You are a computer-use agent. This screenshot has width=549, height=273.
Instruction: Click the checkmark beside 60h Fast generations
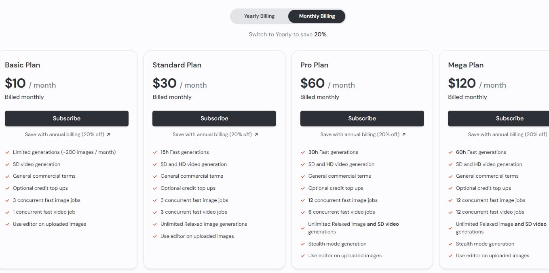point(450,152)
